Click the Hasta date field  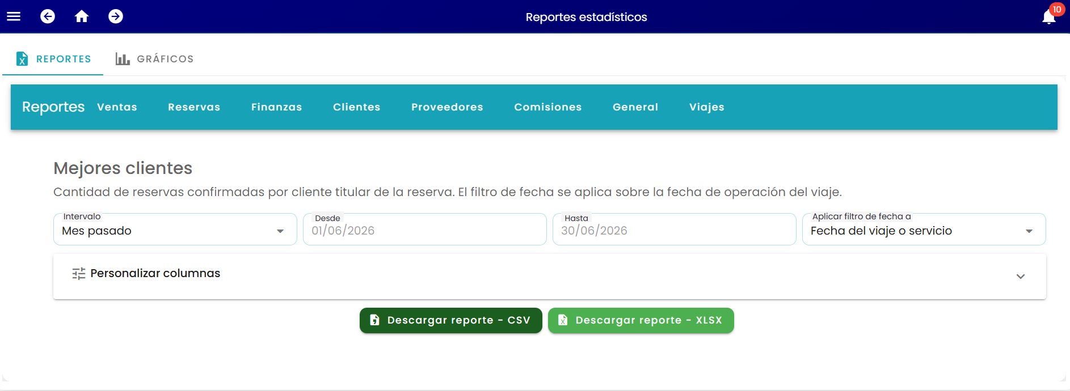coord(675,229)
